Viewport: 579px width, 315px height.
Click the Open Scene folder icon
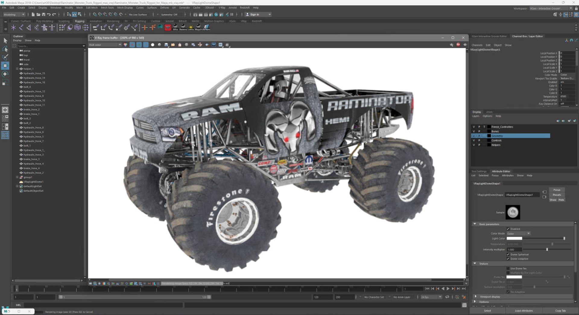point(38,14)
